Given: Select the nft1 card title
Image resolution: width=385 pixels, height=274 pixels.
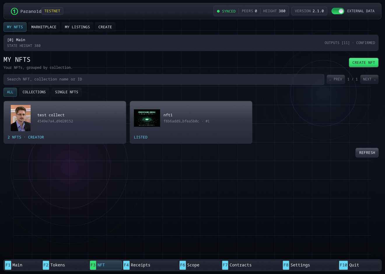Looking at the screenshot, I should 168,115.
